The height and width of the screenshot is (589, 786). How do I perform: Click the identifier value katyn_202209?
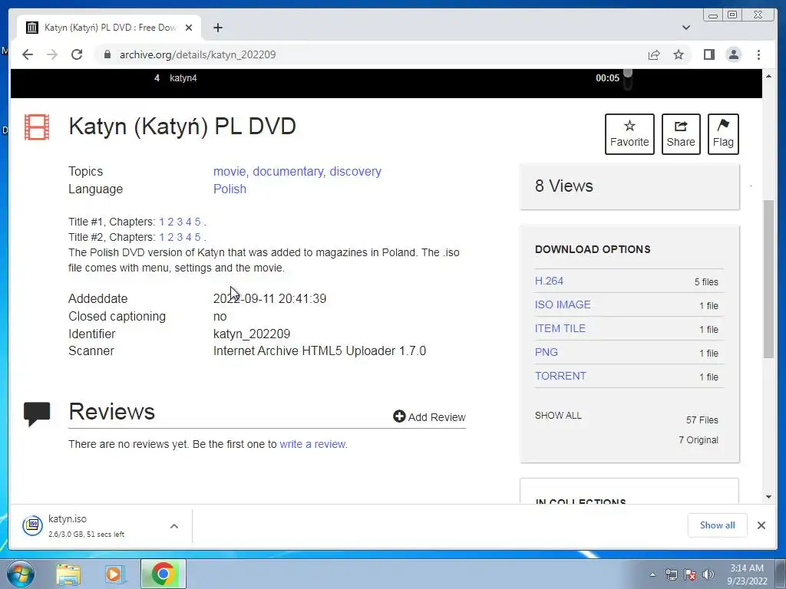tap(252, 334)
